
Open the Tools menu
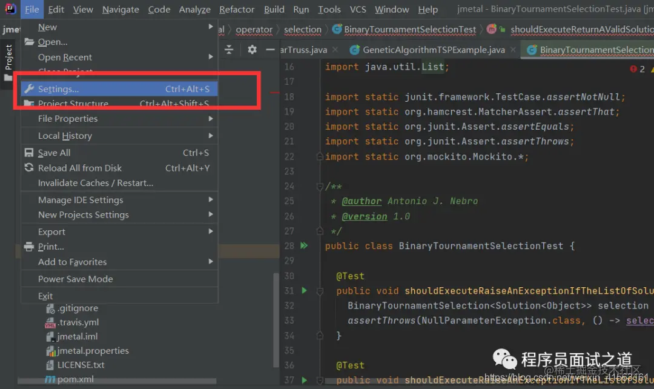tap(329, 9)
